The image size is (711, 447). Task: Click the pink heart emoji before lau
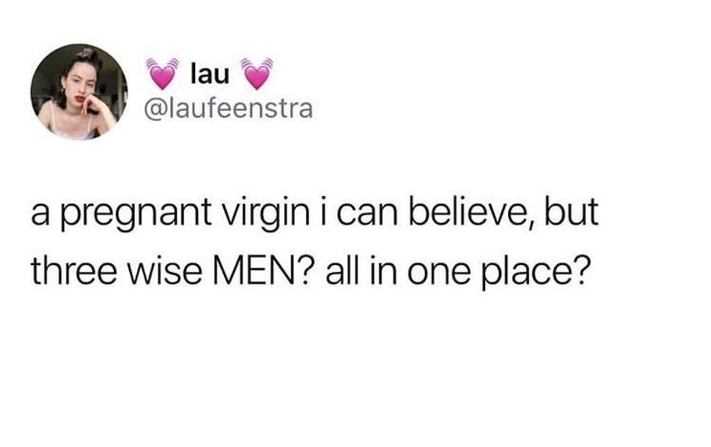tap(163, 74)
